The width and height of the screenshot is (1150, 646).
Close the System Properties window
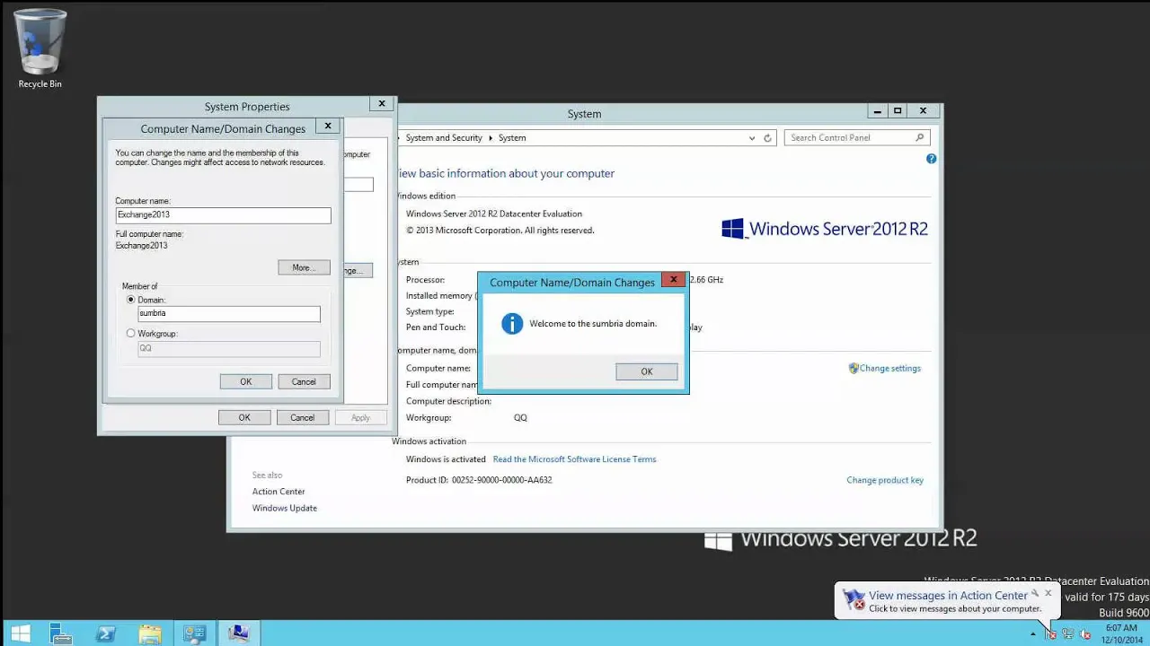(382, 104)
